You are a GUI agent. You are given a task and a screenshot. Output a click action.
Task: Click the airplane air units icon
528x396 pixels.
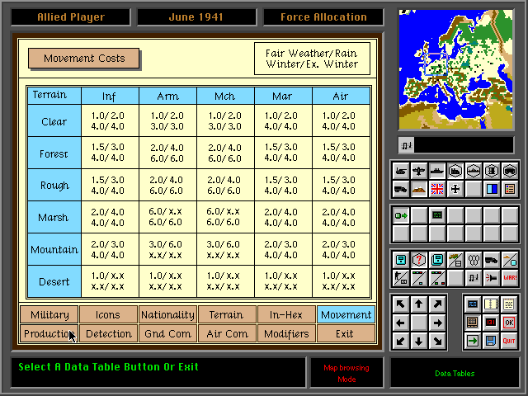419,171
